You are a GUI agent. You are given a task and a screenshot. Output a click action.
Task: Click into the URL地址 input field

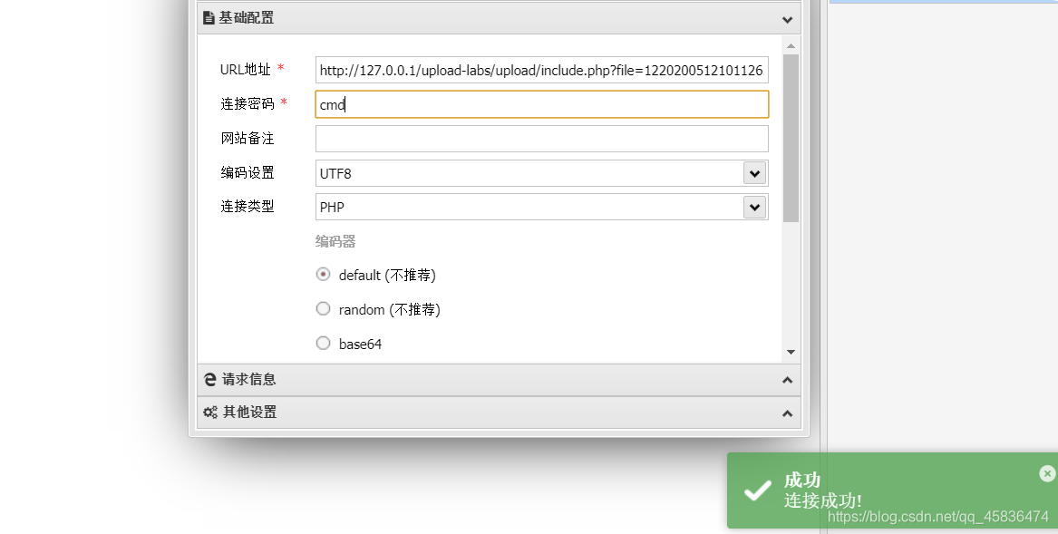(542, 70)
